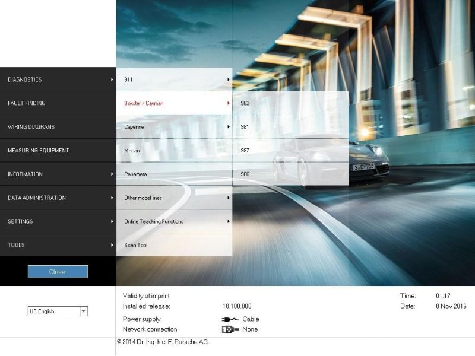Screen dimensions: 475x356
Task: Click the Validity of imprint label
Action: click(147, 295)
